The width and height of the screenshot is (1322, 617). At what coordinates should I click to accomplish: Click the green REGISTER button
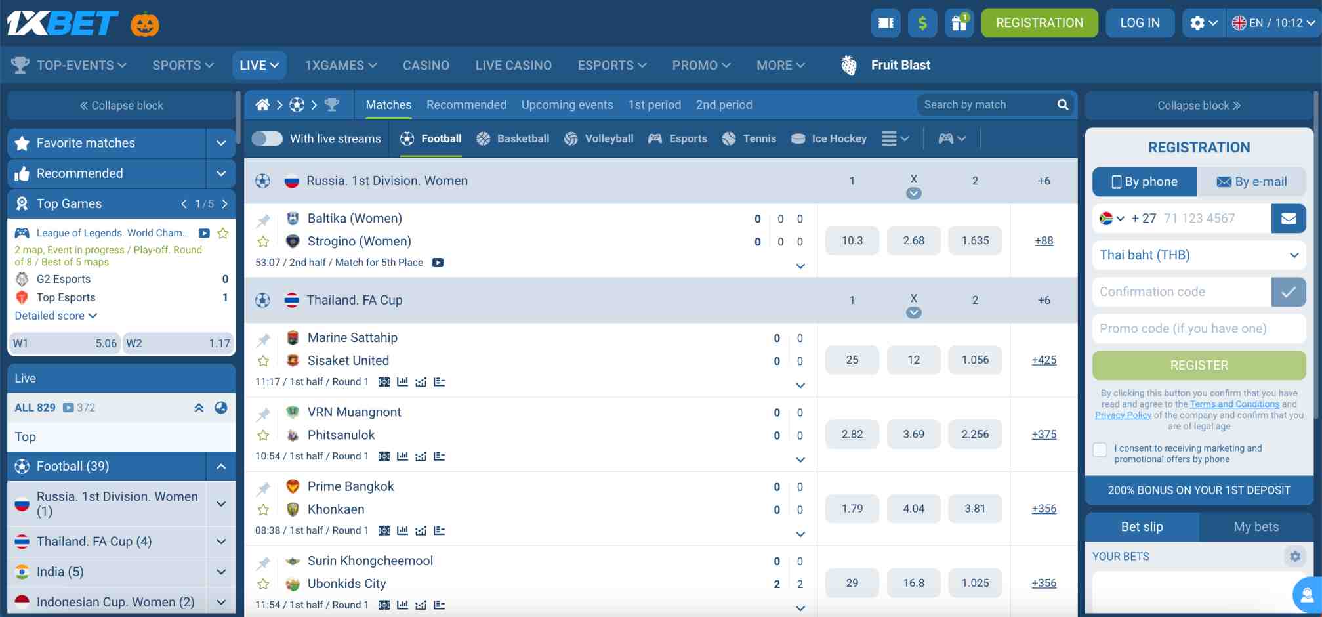(x=1198, y=365)
